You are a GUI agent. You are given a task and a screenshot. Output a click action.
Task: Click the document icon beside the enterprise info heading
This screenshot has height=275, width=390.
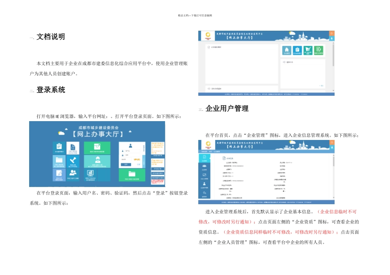click(x=224, y=158)
